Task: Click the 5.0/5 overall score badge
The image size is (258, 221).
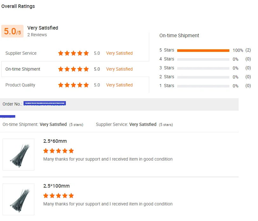Action: pos(12,31)
